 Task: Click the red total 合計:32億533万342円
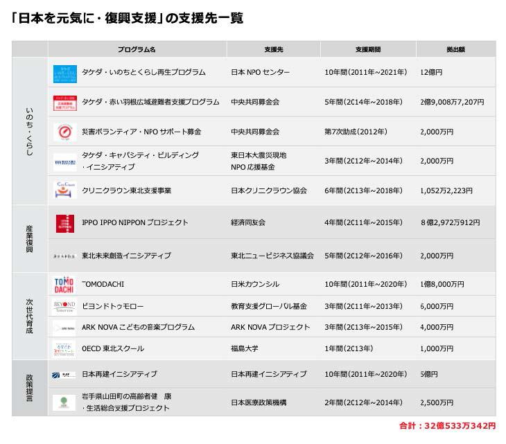tap(447, 425)
